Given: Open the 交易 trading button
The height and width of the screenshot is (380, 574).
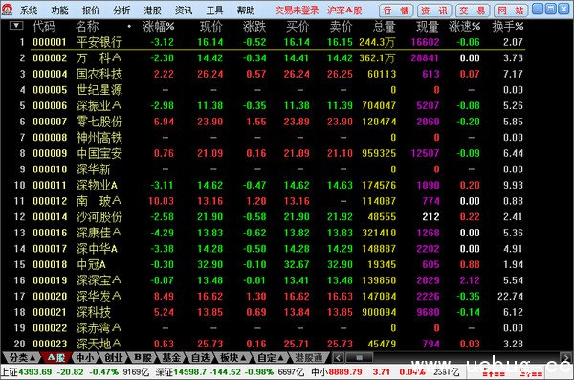Looking at the screenshot, I should click(473, 11).
